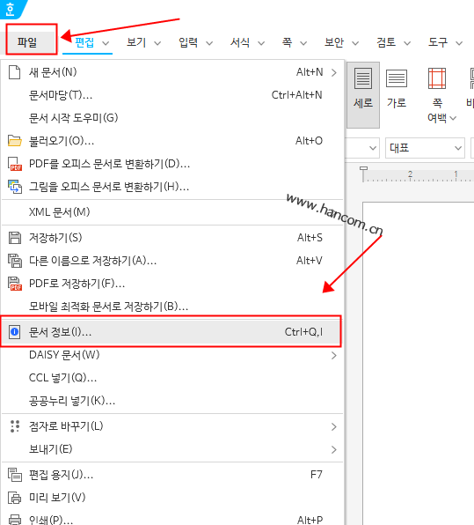Screen dimensions: 474x525
Task: Open the 대표 font combo box
Action: pos(425,148)
